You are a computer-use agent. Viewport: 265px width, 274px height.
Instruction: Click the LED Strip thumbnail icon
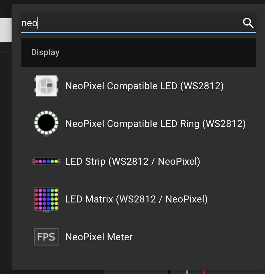[x=46, y=161]
